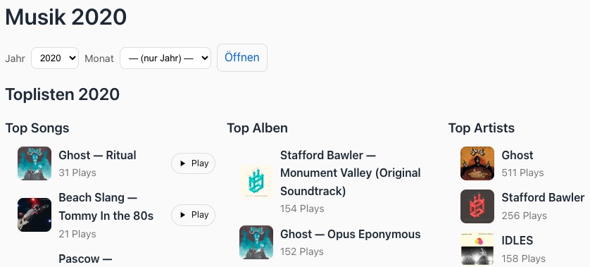Click the red Stafford Bawler artist icon

(477, 206)
